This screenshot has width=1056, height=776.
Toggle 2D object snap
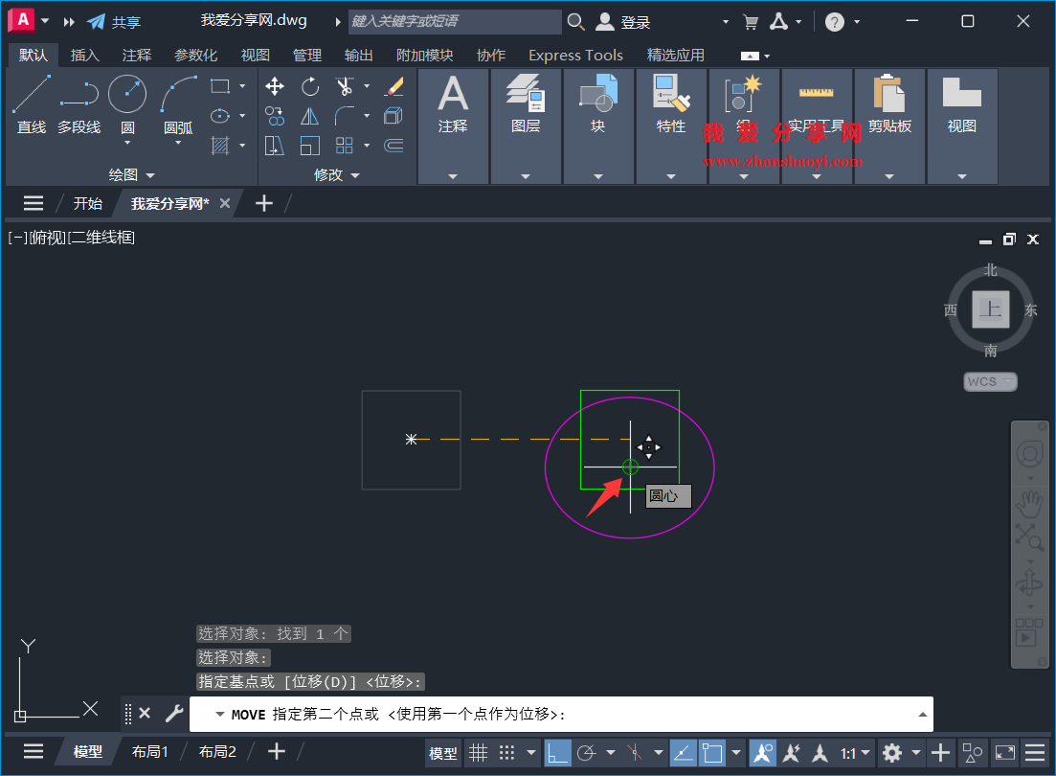712,752
